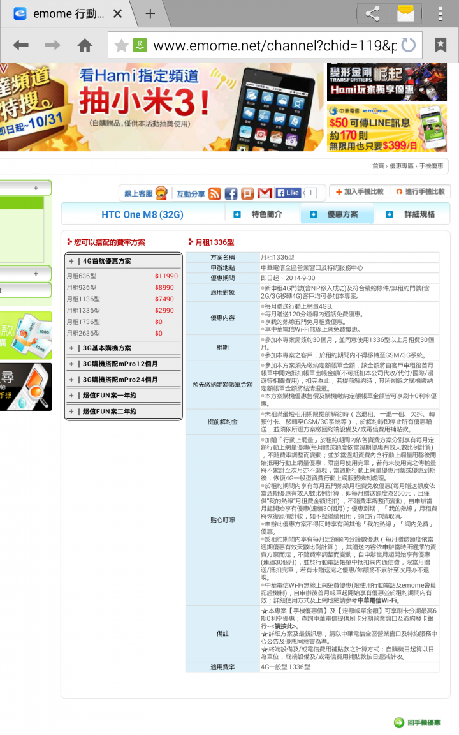This screenshot has width=459, height=735.
Task: Tap the browser forward arrow
Action: click(x=52, y=45)
